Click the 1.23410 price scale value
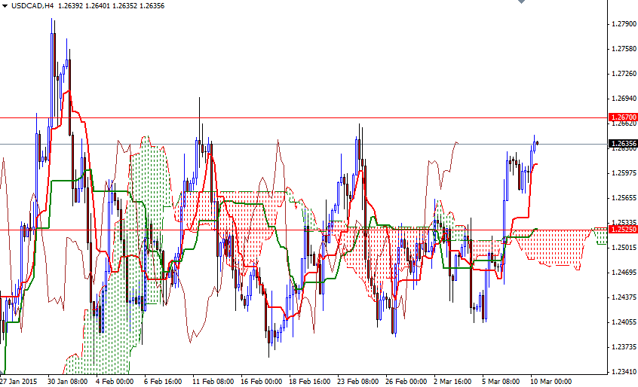638x387 pixels. pos(624,372)
